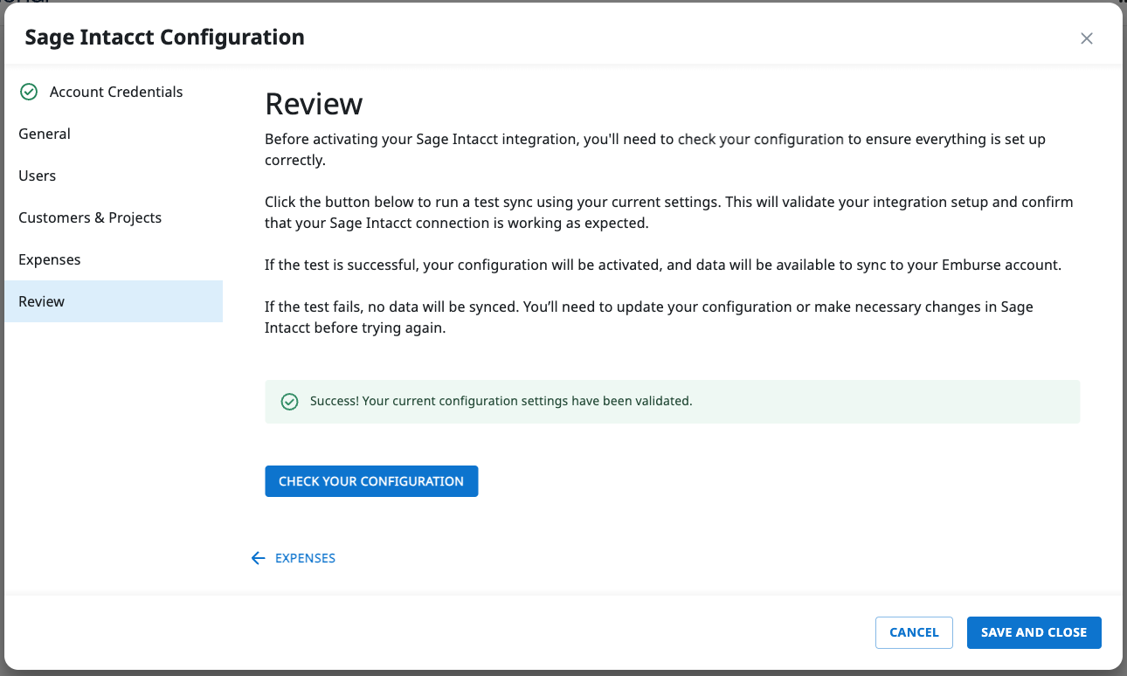This screenshot has width=1127, height=676.
Task: Cancel the configuration dialog
Action: pyautogui.click(x=914, y=632)
